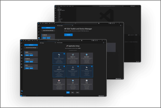Viewport: 161px width, 108px height.
Task: Open Explorer in the front window's activity bar
Action: [x=22, y=43]
